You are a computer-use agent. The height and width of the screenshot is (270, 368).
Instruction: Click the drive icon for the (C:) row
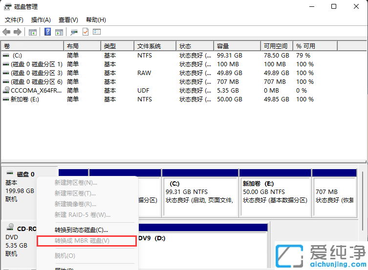[6, 56]
